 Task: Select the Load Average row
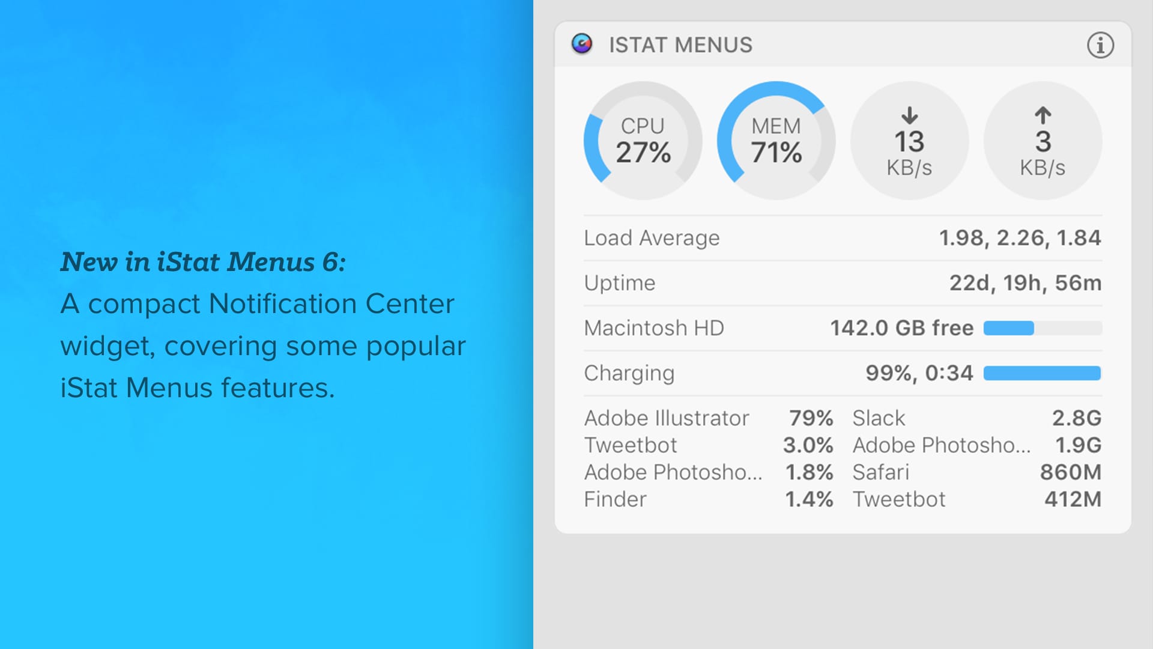[x=842, y=238]
